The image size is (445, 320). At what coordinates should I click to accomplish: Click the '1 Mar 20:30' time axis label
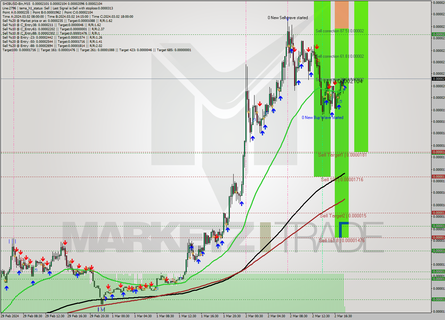232,316
